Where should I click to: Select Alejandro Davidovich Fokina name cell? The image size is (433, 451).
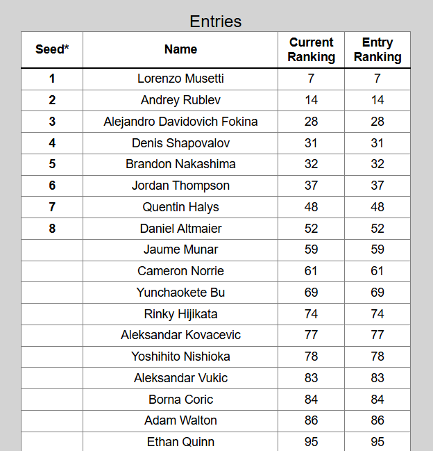(180, 122)
